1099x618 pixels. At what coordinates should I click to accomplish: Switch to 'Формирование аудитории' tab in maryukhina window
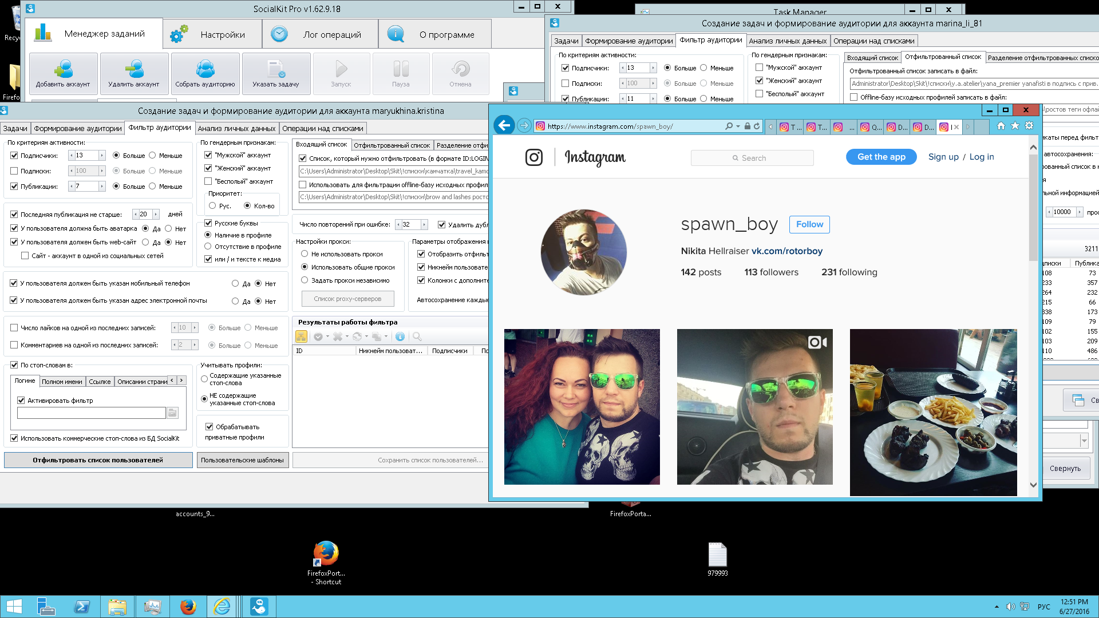pos(78,129)
